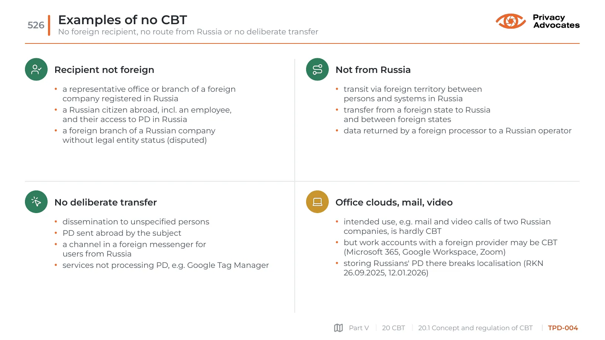Screen dimensions: 605x340
Task: Click the yellow laptop icon beside Office clouds
Action: point(317,202)
